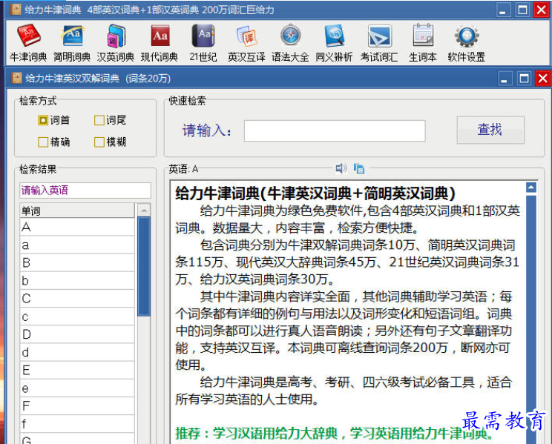Screen dimensions: 552x444
Task: Open the 考试词汇 exam vocabulary icon
Action: 379,42
